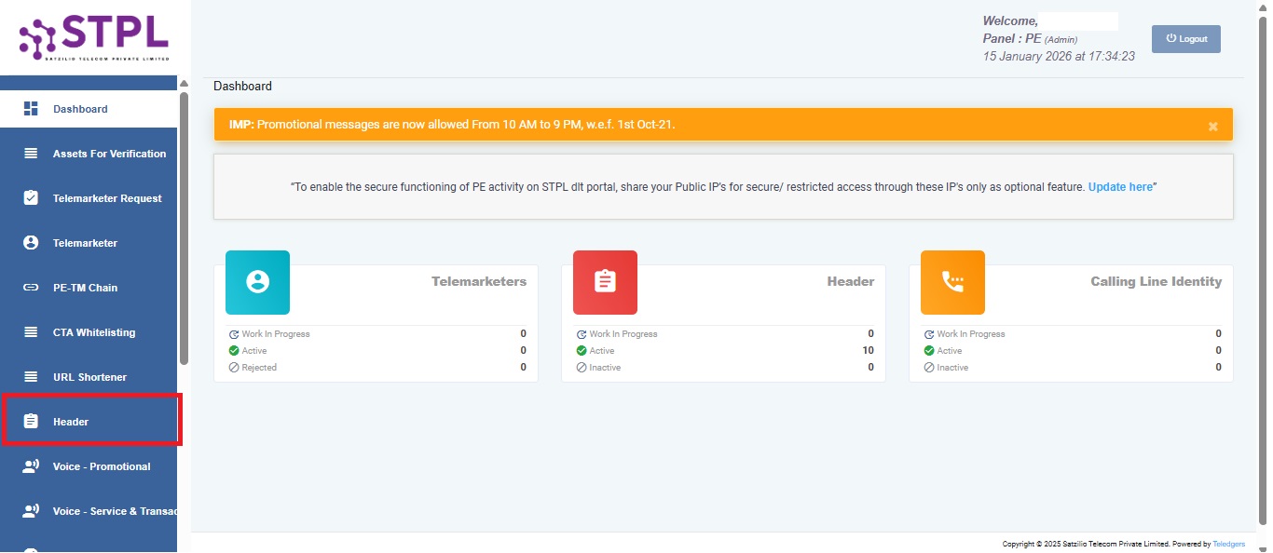Click the Update here link
Screen dimensions: 1273x553
1120,186
